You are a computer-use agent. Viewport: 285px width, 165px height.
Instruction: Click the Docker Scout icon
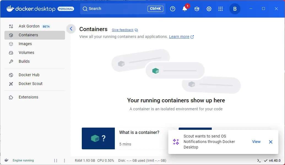pyautogui.click(x=11, y=84)
